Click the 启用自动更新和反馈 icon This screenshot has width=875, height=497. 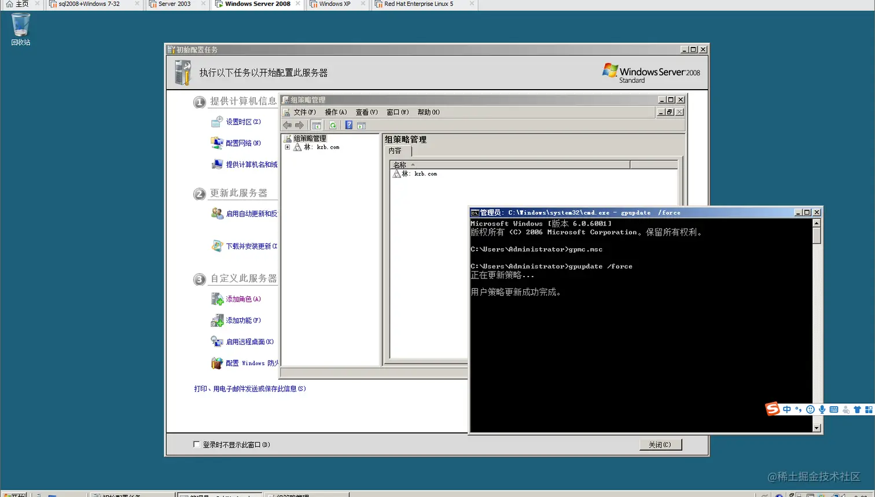pos(217,213)
